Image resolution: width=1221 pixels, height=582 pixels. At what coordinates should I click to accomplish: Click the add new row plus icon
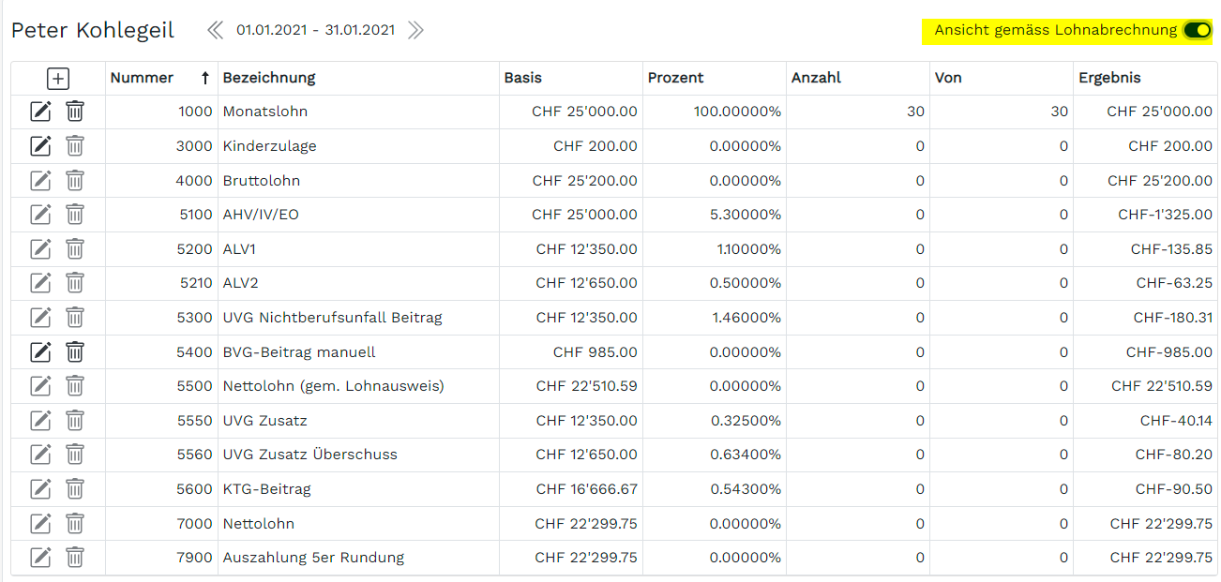pyautogui.click(x=58, y=79)
